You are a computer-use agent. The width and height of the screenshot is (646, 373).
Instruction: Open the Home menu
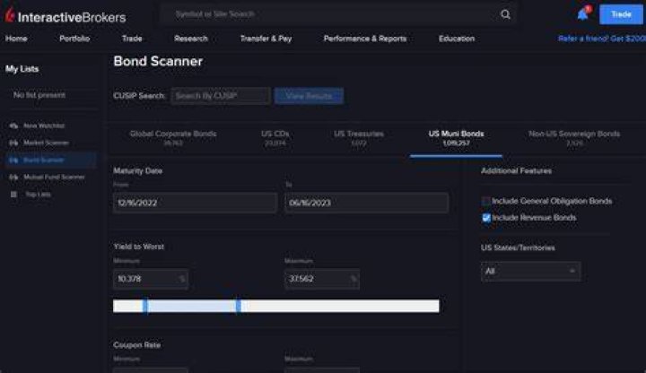[16, 39]
